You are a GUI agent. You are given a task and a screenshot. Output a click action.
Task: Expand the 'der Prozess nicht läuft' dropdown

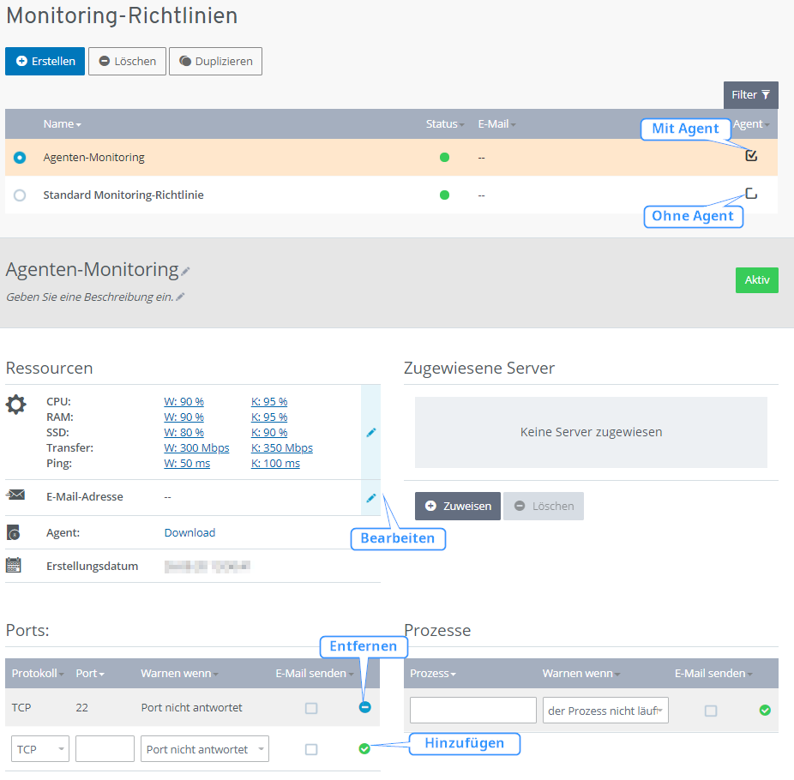click(x=605, y=710)
